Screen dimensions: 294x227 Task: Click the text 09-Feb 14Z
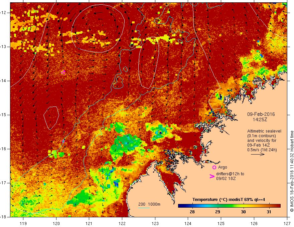pyautogui.click(x=259, y=145)
